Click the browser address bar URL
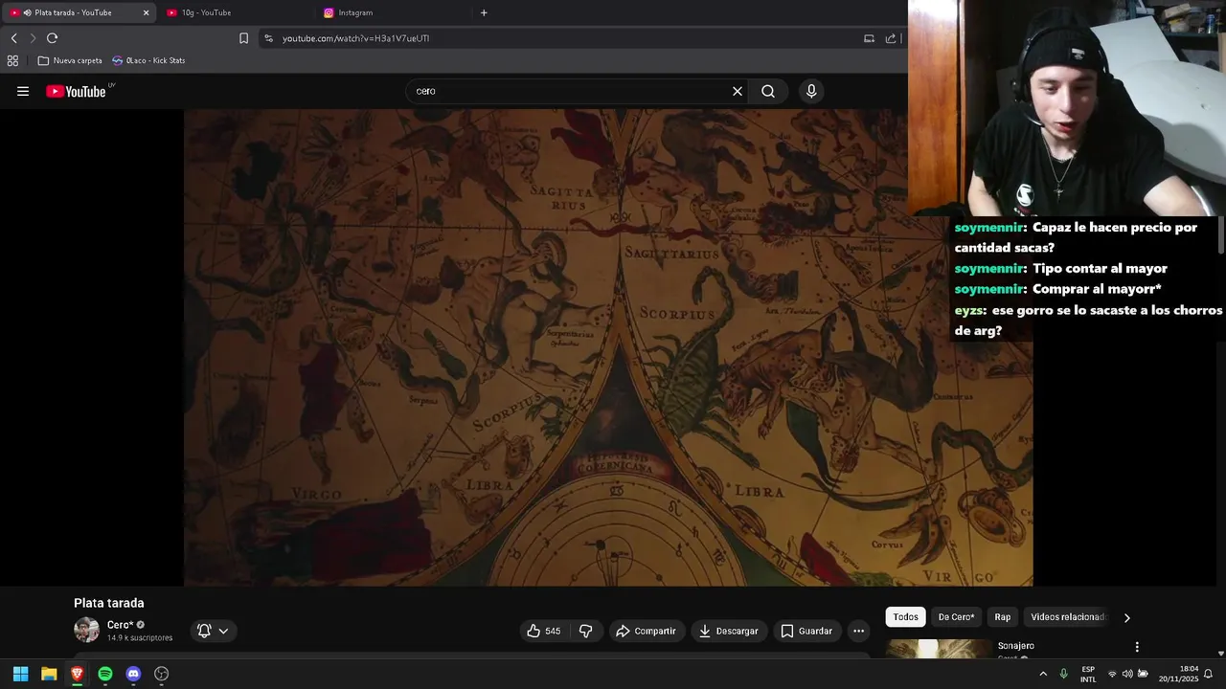The image size is (1226, 689). pyautogui.click(x=355, y=38)
